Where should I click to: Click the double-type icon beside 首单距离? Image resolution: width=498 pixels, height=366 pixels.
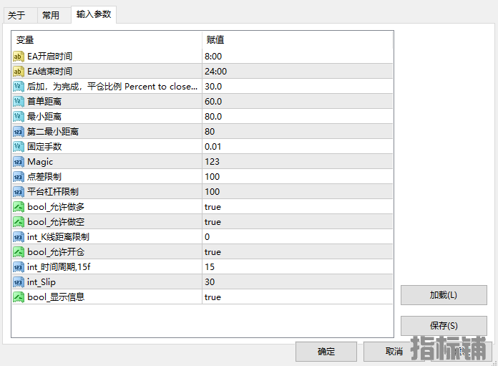[19, 101]
